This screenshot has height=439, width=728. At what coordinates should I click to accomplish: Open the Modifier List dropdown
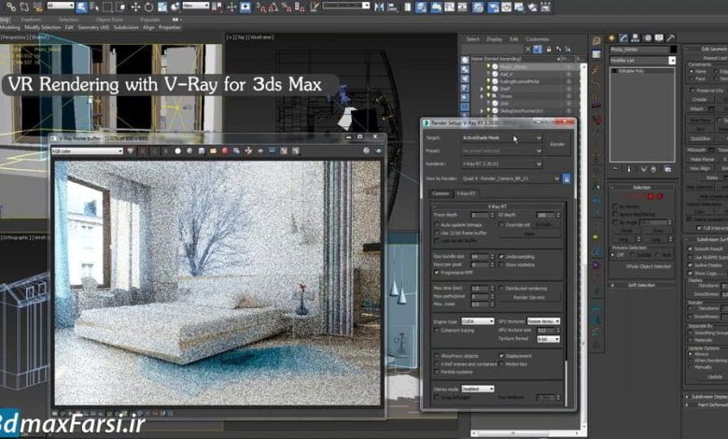[642, 61]
